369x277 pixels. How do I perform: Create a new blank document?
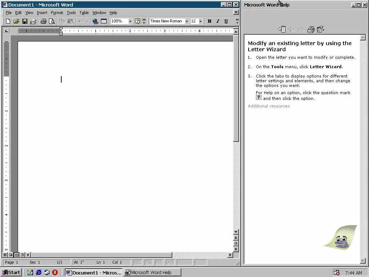pos(8,21)
